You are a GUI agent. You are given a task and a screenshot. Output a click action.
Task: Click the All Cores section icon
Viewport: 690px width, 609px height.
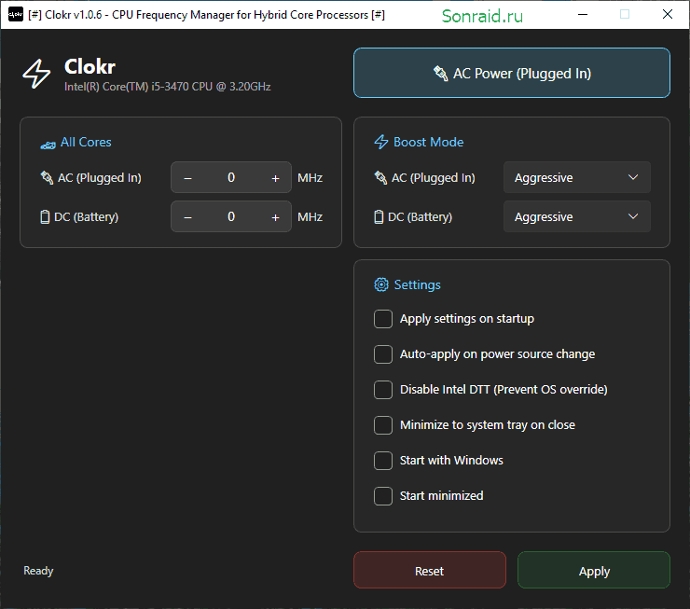tap(48, 144)
